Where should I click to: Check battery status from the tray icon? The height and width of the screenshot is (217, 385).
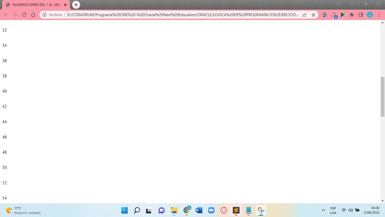click(357, 210)
